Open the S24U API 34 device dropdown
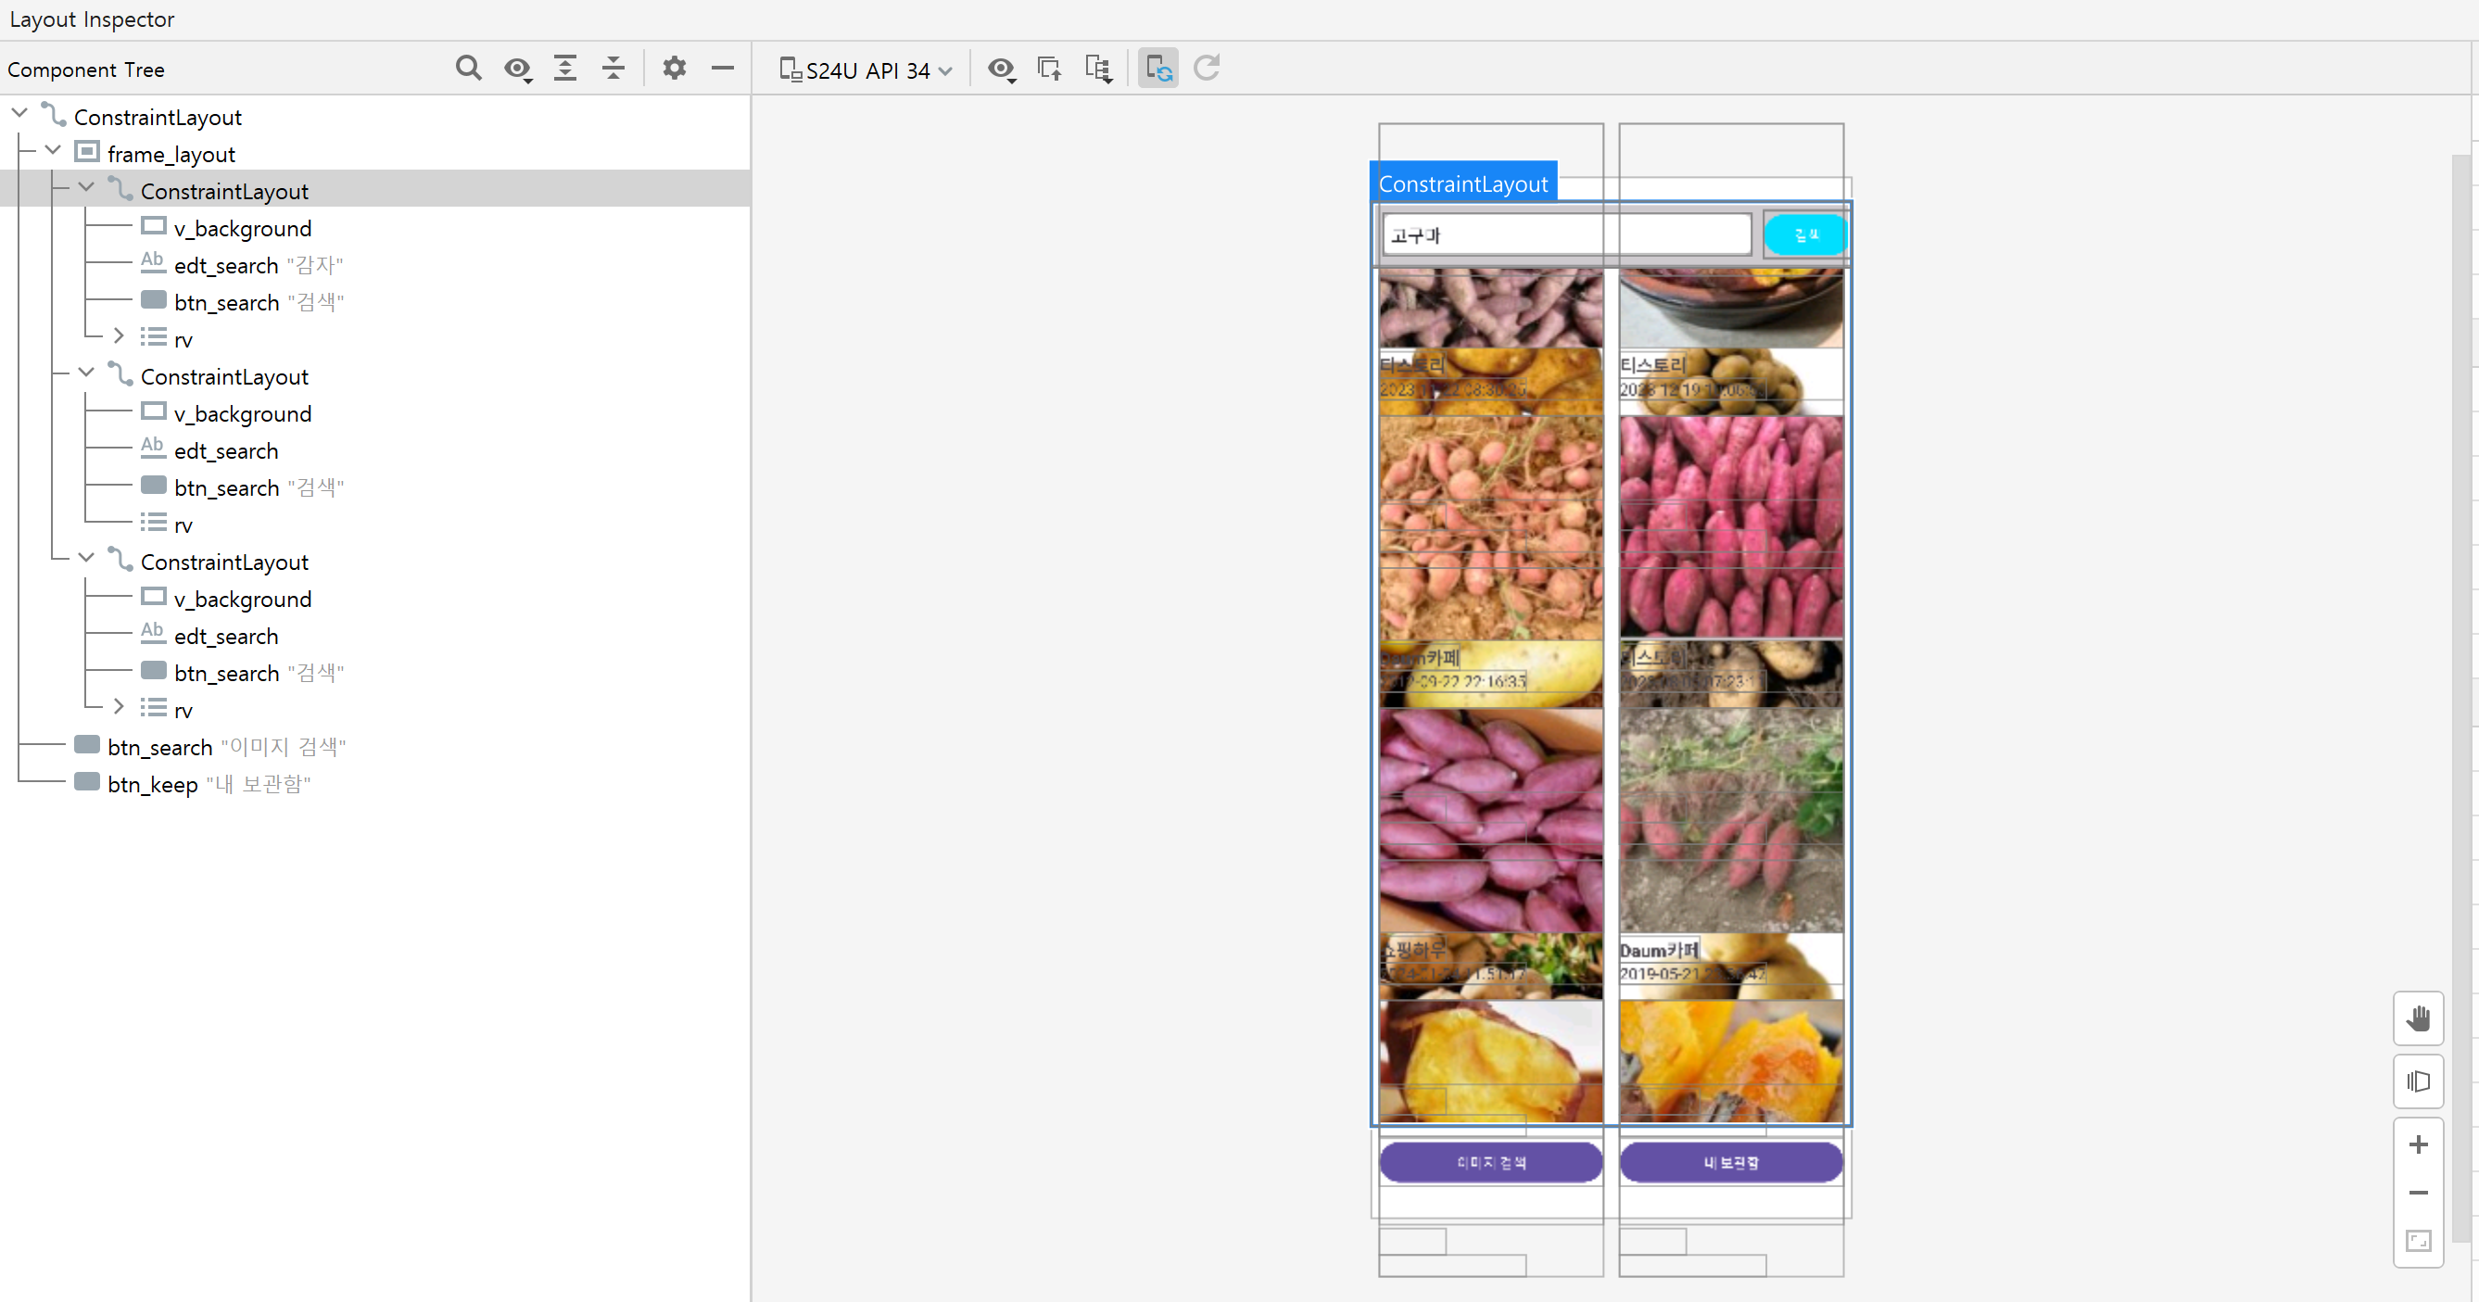 (866, 70)
